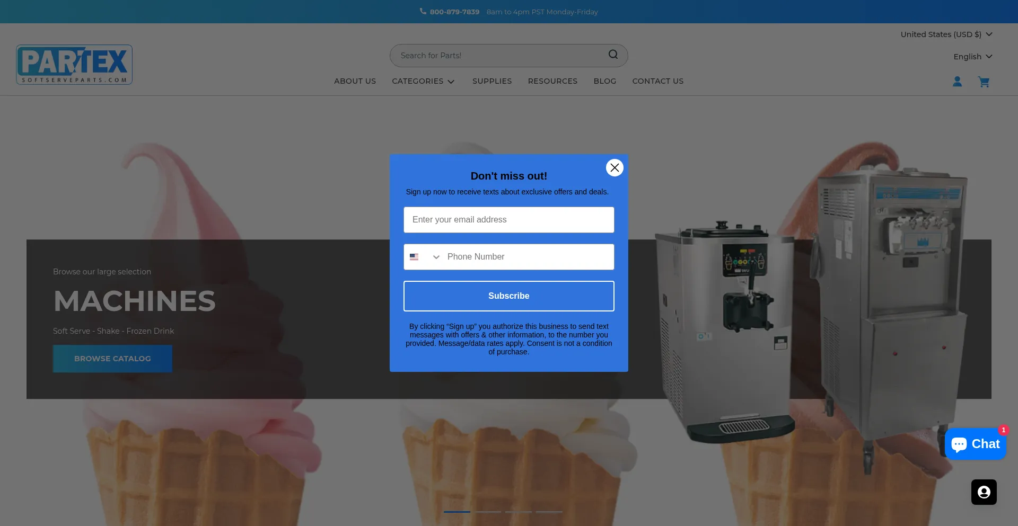Open the English language dropdown
This screenshot has width=1018, height=526.
click(972, 57)
